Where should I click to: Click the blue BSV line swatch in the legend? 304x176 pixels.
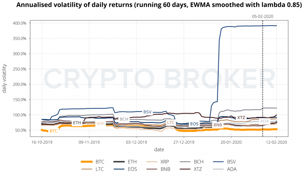click(219, 162)
